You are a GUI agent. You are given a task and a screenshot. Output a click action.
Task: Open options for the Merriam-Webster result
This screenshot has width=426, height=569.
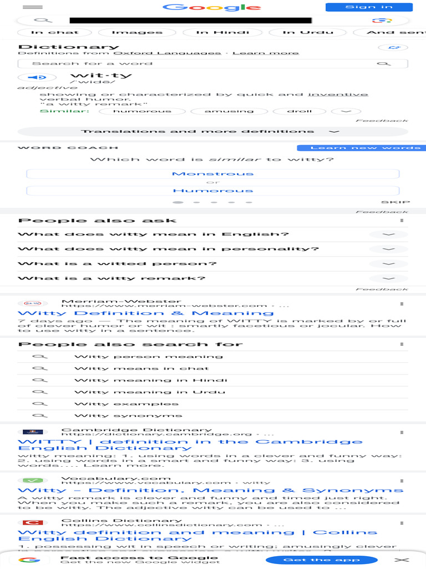coord(402,304)
